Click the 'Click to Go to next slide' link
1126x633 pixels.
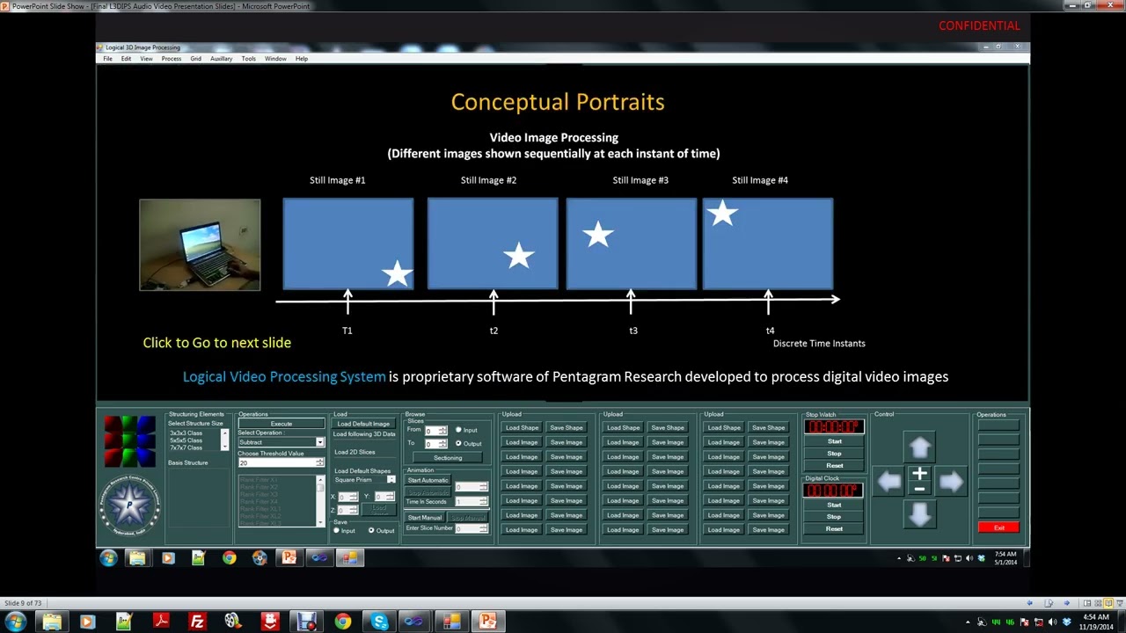click(x=216, y=343)
